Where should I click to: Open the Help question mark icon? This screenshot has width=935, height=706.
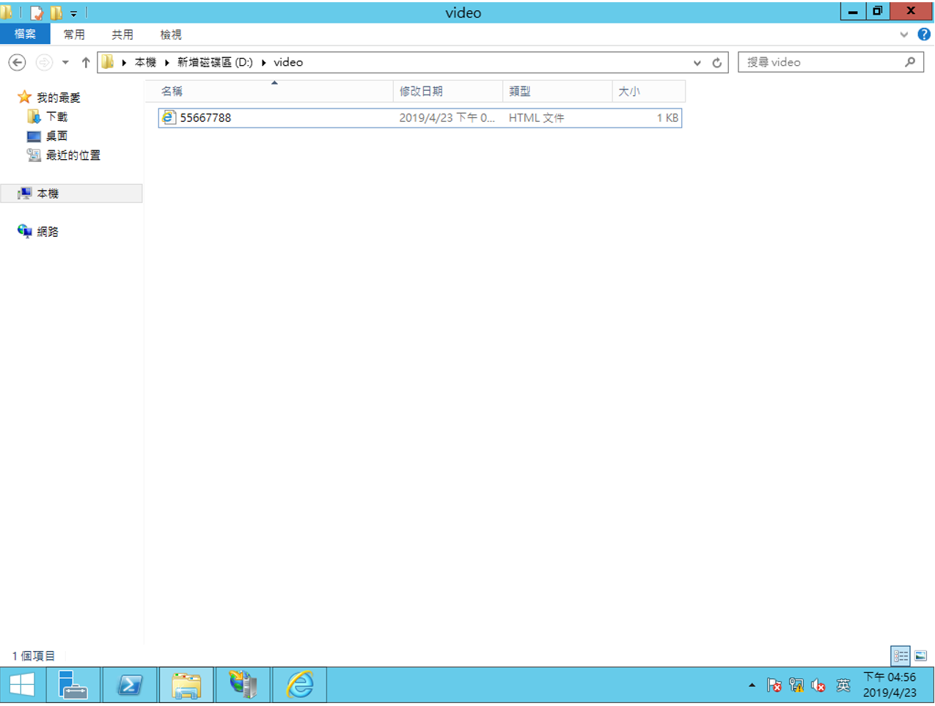pyautogui.click(x=924, y=34)
